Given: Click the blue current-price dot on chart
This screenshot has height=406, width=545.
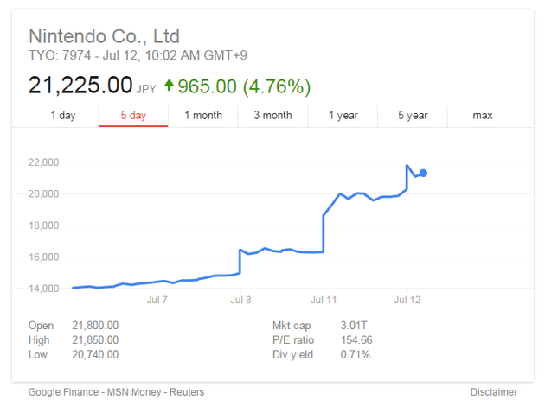Looking at the screenshot, I should (423, 173).
